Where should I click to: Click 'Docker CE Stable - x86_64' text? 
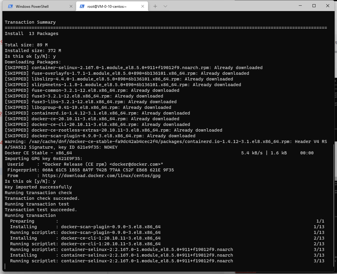pyautogui.click(x=38, y=153)
